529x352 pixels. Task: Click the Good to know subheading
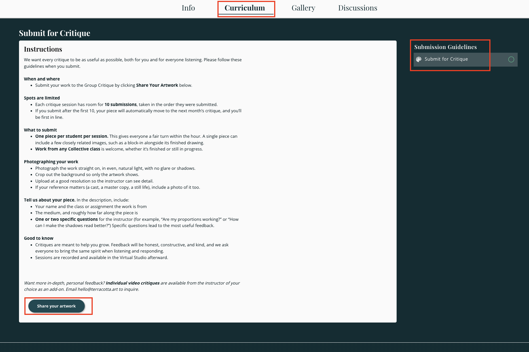point(39,238)
